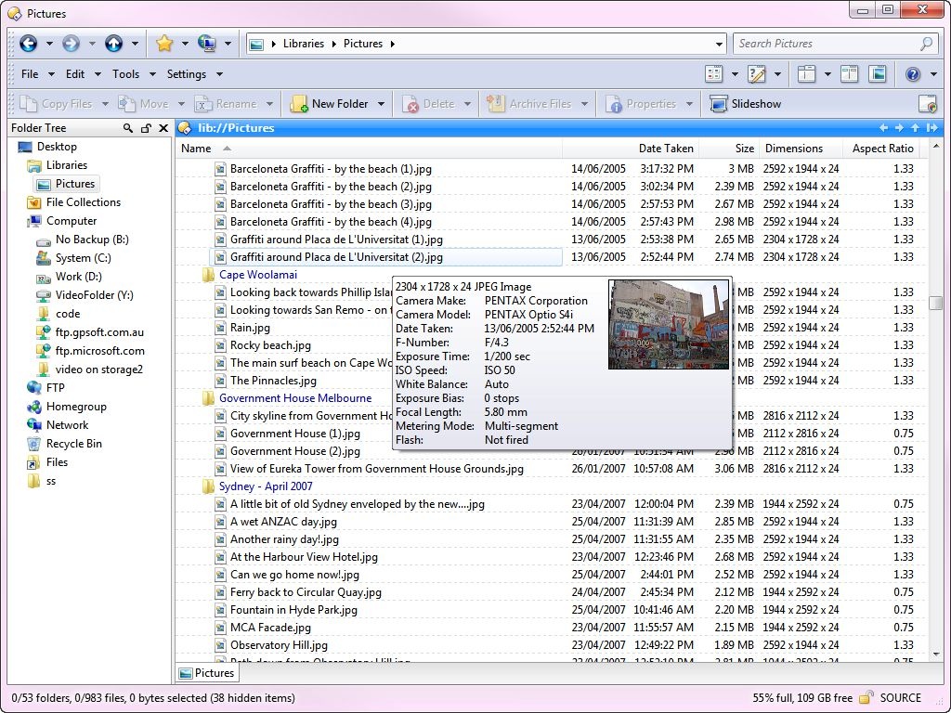Open the viewer pane icon
This screenshot has width=951, height=713.
click(x=878, y=73)
